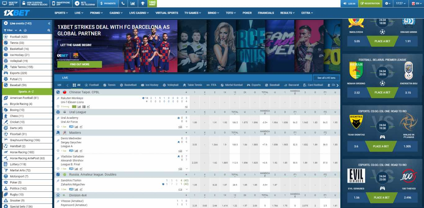Image resolution: width=424 pixels, height=208 pixels.
Task: Open the EN language selector
Action: coord(417,3)
